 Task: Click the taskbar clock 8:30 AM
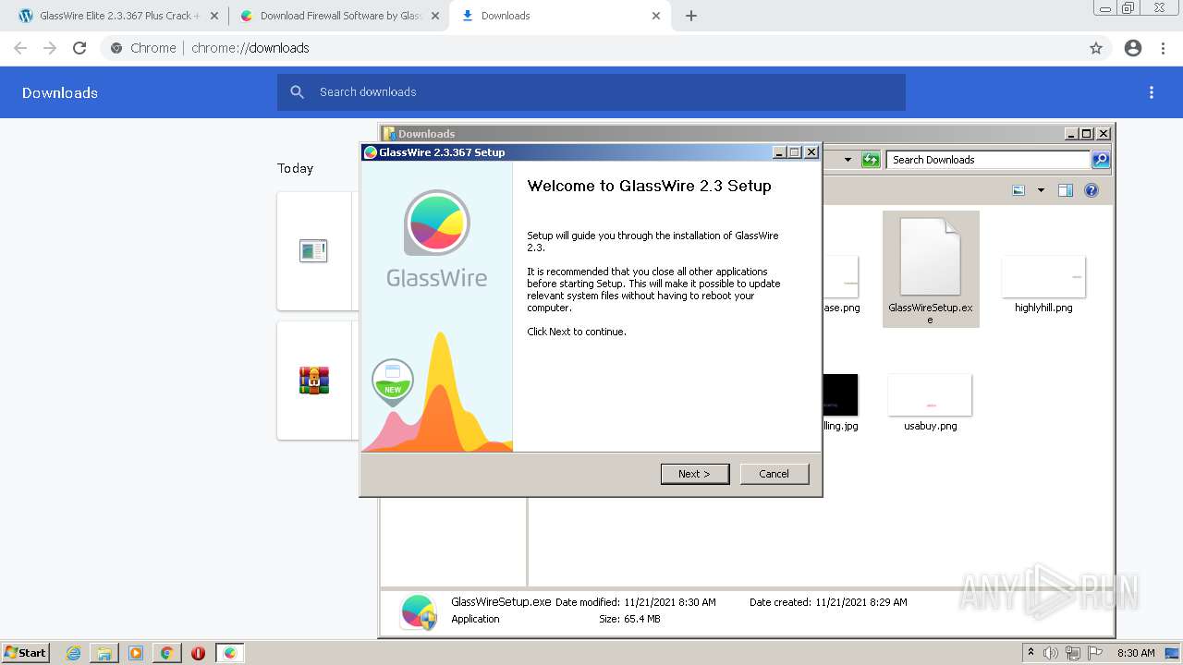coord(1136,653)
